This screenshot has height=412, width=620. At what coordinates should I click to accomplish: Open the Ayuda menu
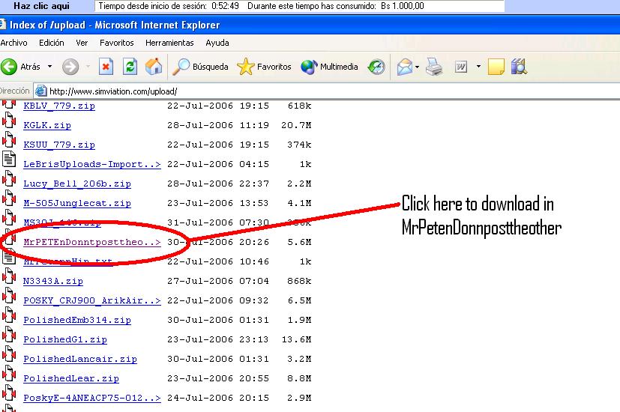pos(217,43)
